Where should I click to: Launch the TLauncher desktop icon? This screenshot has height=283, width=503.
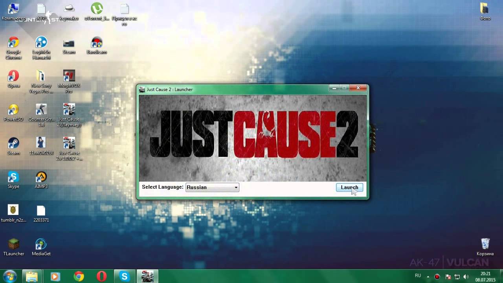(13, 247)
